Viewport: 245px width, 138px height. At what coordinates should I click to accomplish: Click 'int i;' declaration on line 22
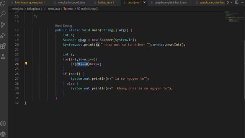69,54
